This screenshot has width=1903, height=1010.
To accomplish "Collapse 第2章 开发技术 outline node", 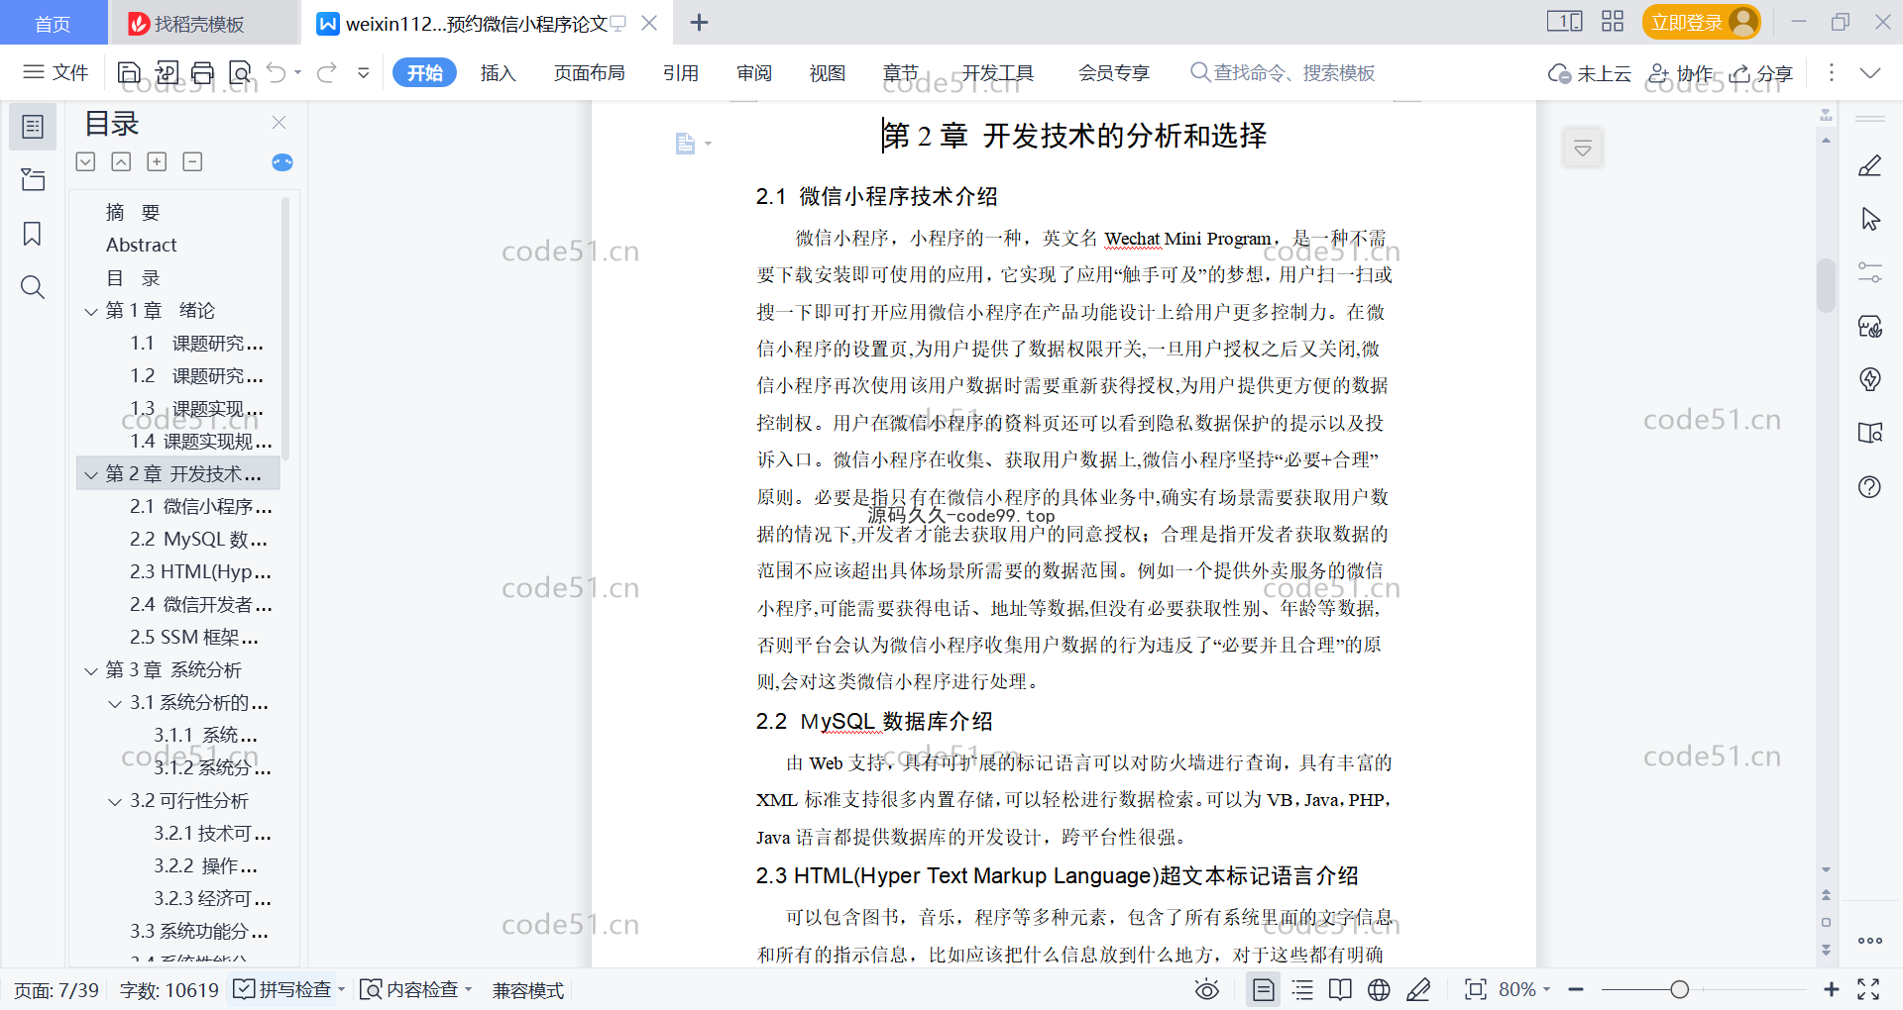I will pos(91,474).
